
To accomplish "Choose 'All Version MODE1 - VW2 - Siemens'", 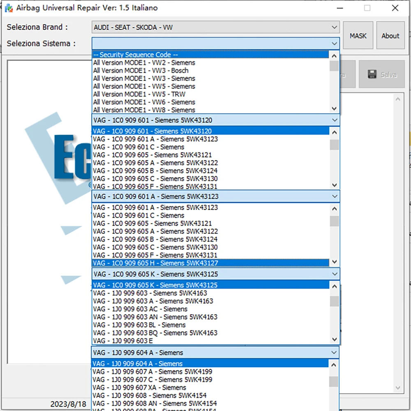I will [210, 62].
